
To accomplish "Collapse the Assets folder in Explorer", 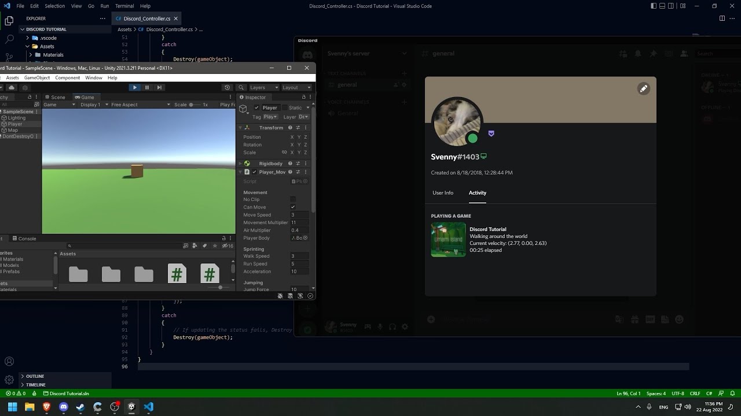I will point(27,46).
